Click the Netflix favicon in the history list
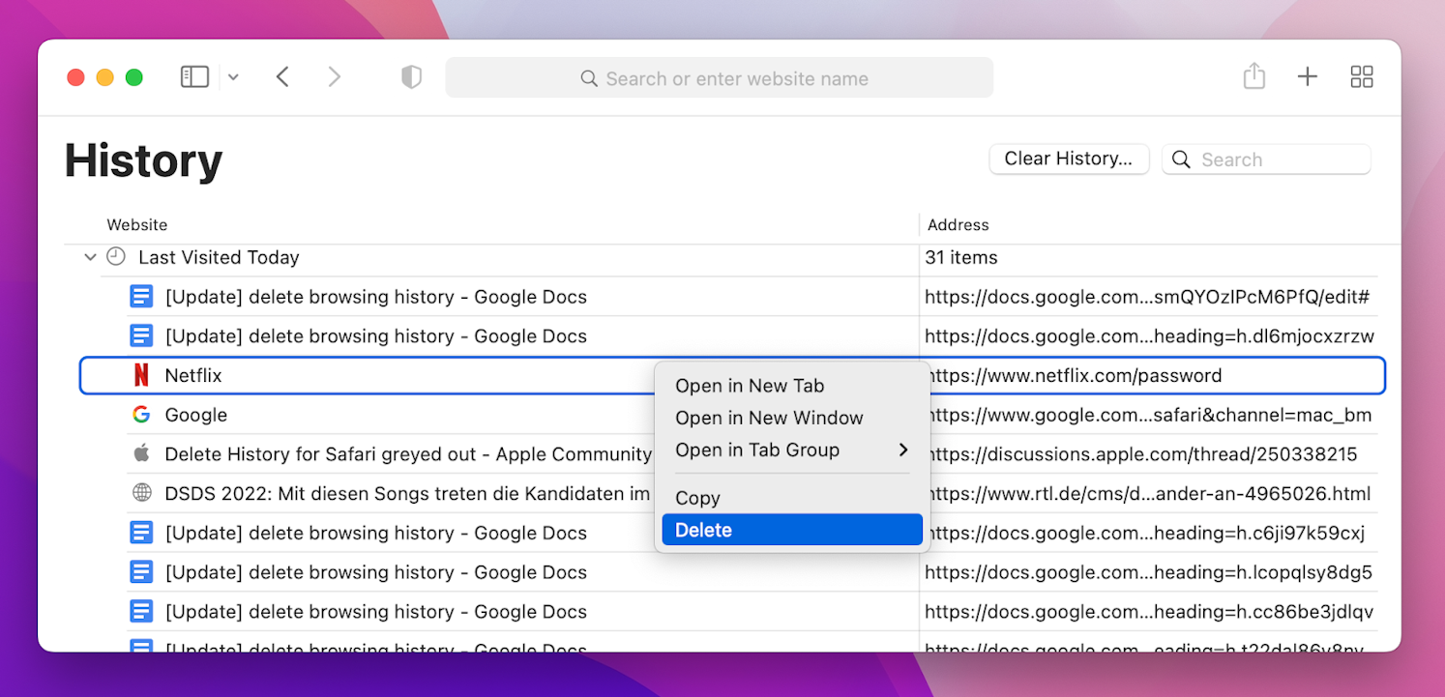Viewport: 1445px width, 697px height. click(141, 375)
